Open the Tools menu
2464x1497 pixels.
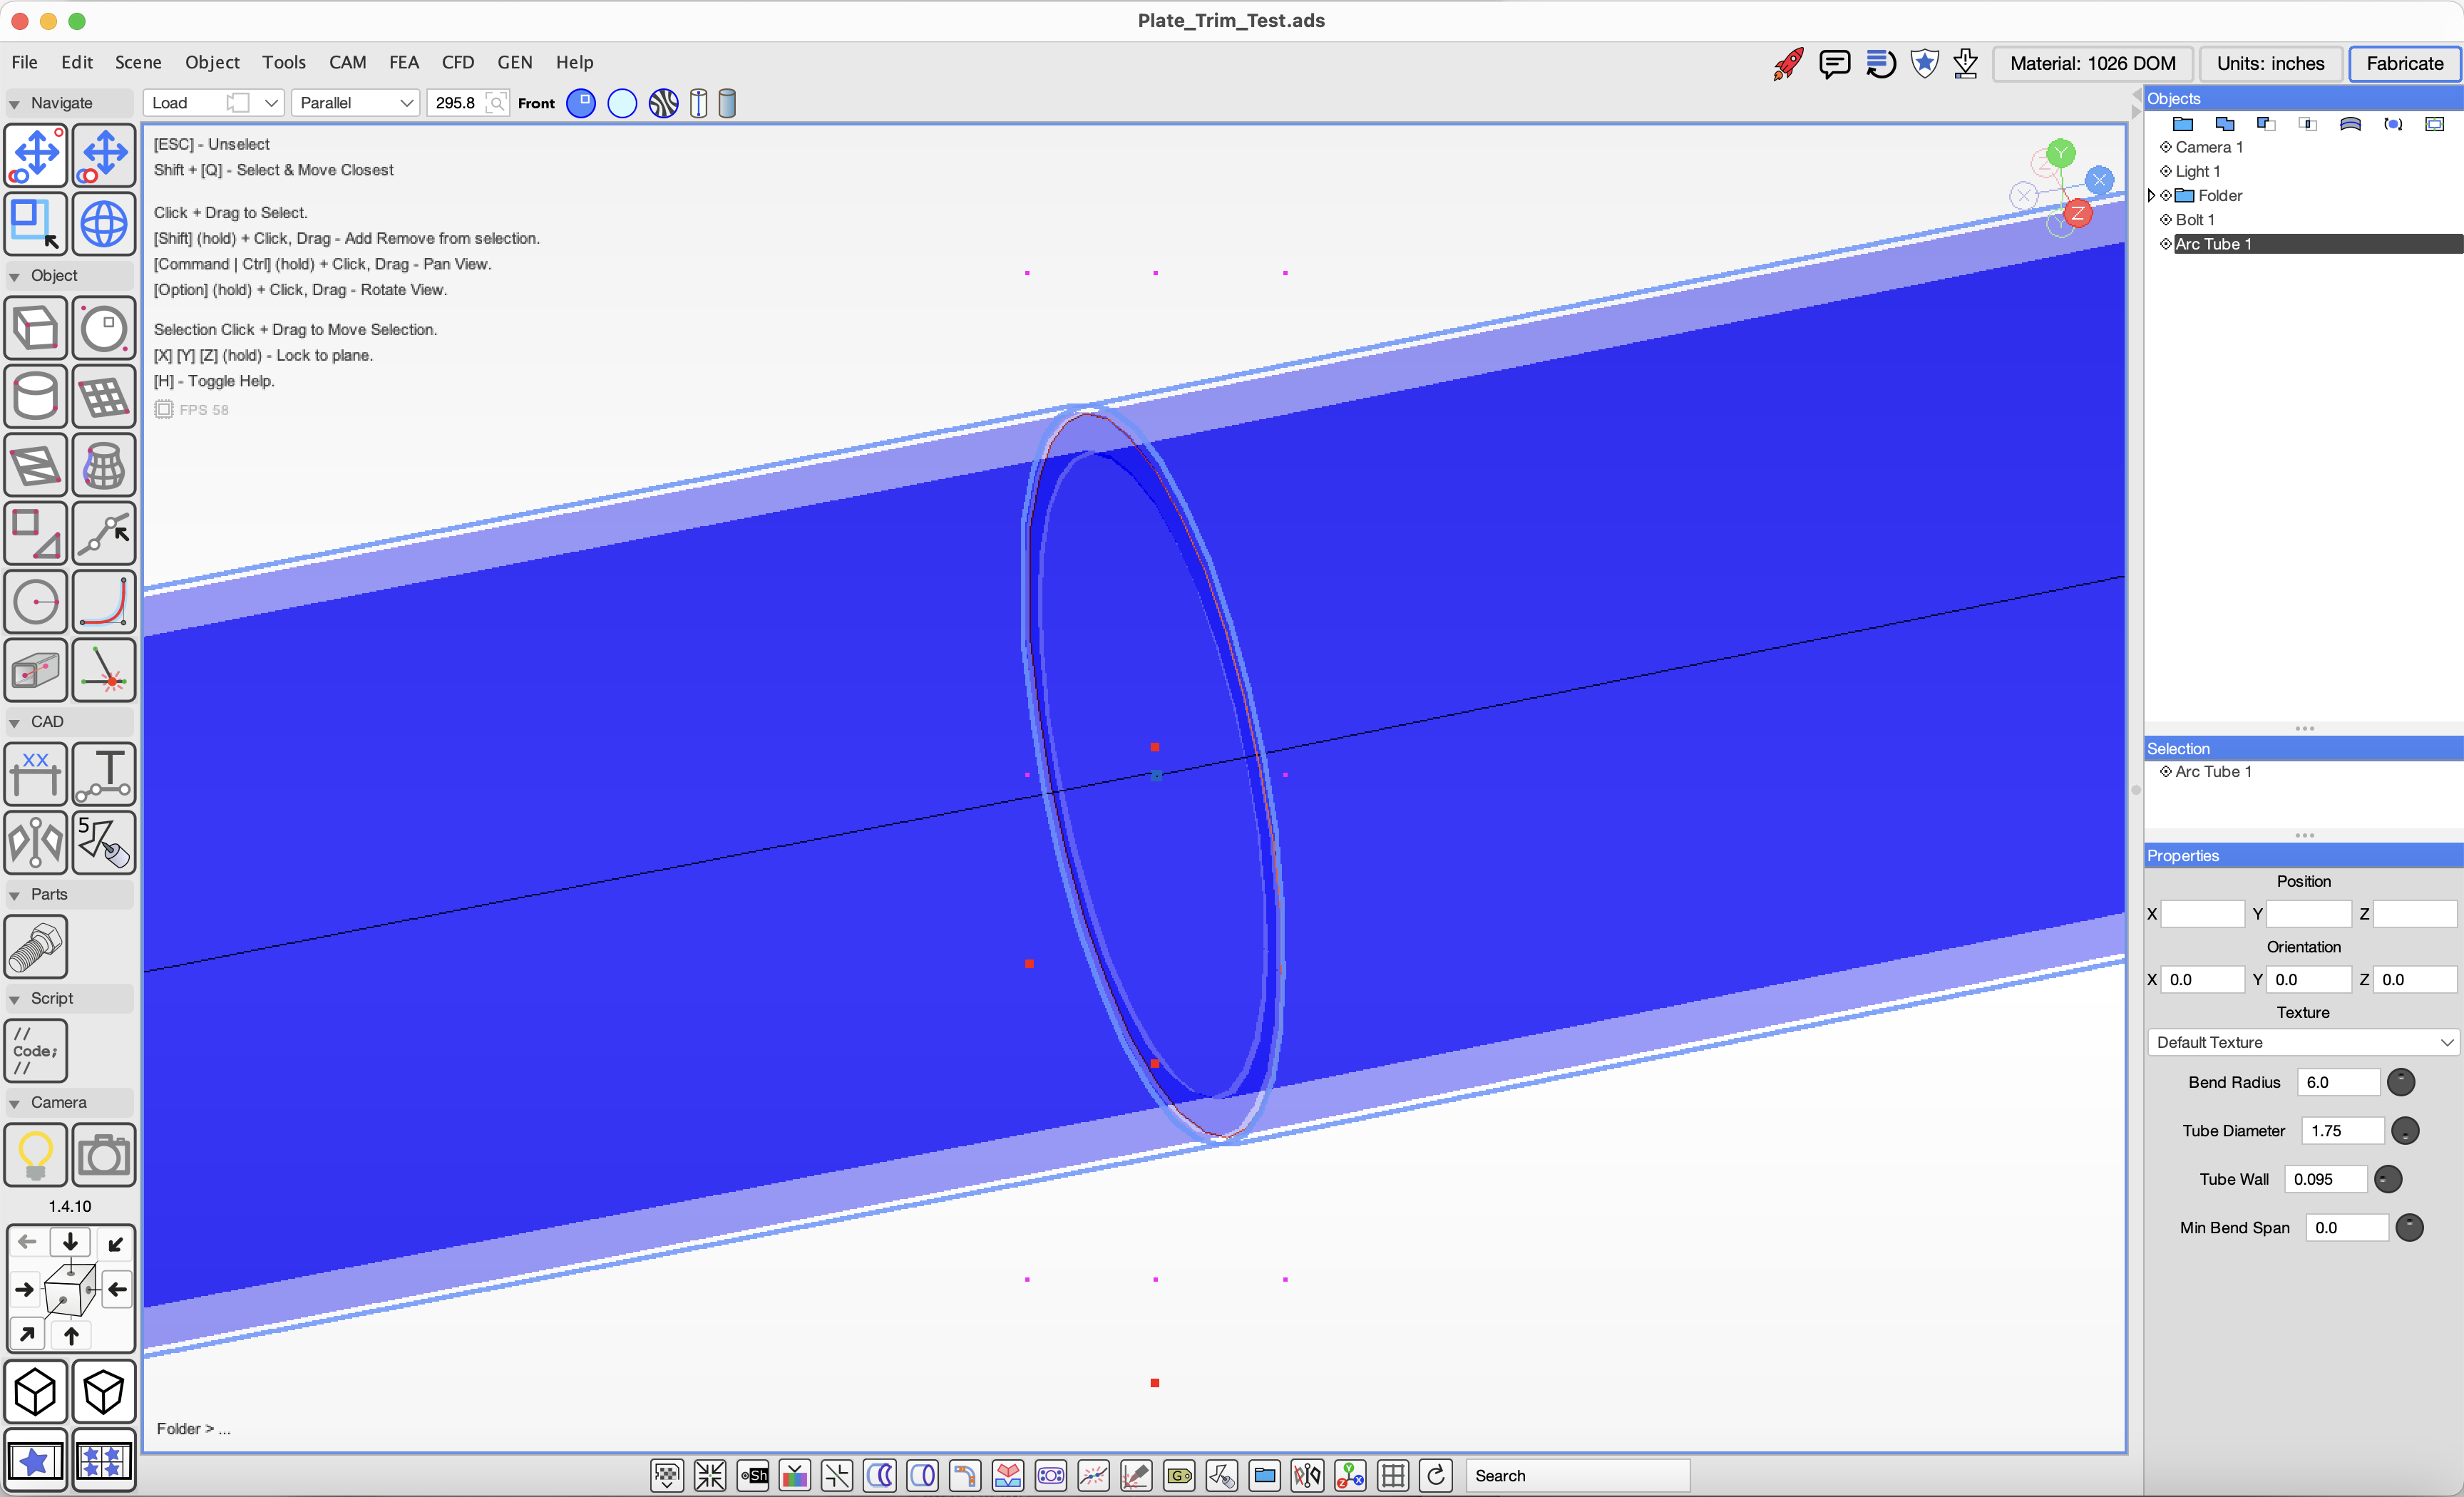click(x=284, y=62)
